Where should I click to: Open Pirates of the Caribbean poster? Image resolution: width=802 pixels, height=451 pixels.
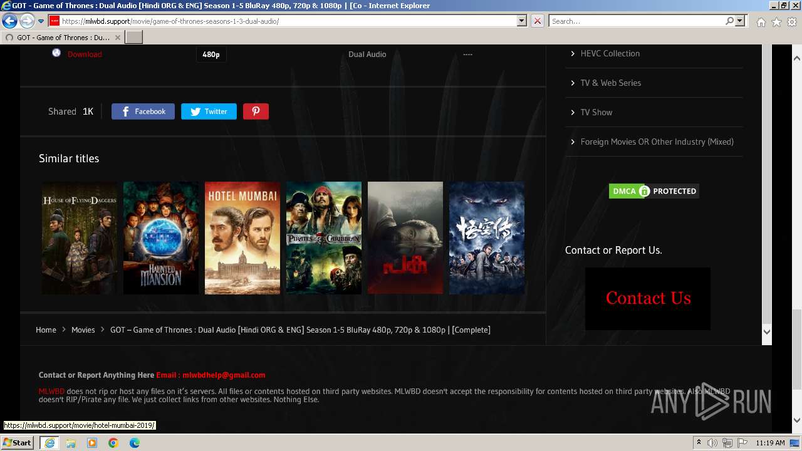324,238
